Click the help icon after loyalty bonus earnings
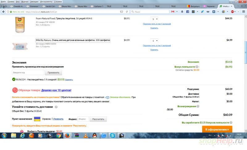 click(231, 123)
